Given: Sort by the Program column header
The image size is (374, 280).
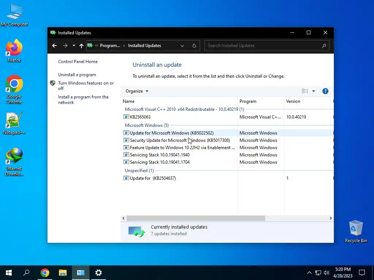Looking at the screenshot, I should (x=260, y=101).
